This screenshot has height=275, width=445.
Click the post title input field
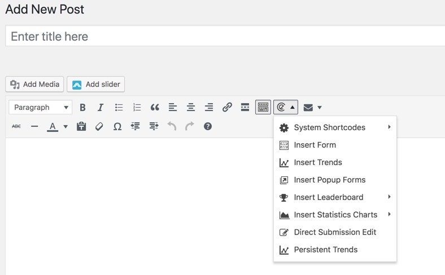[x=226, y=37]
